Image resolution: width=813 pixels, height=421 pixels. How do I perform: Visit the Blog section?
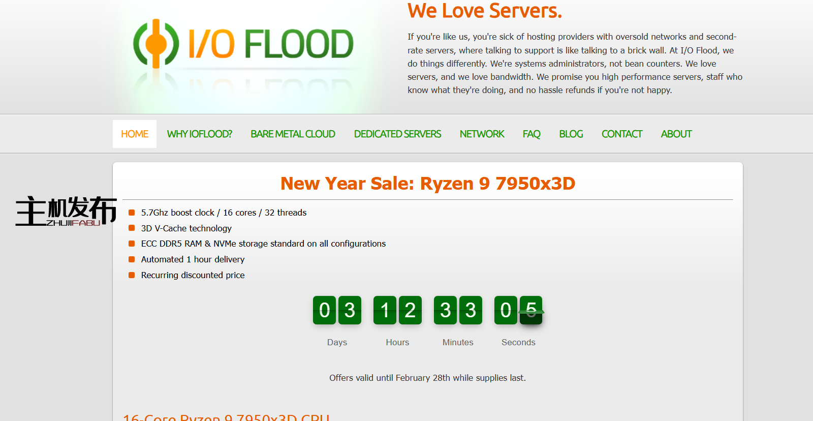571,134
